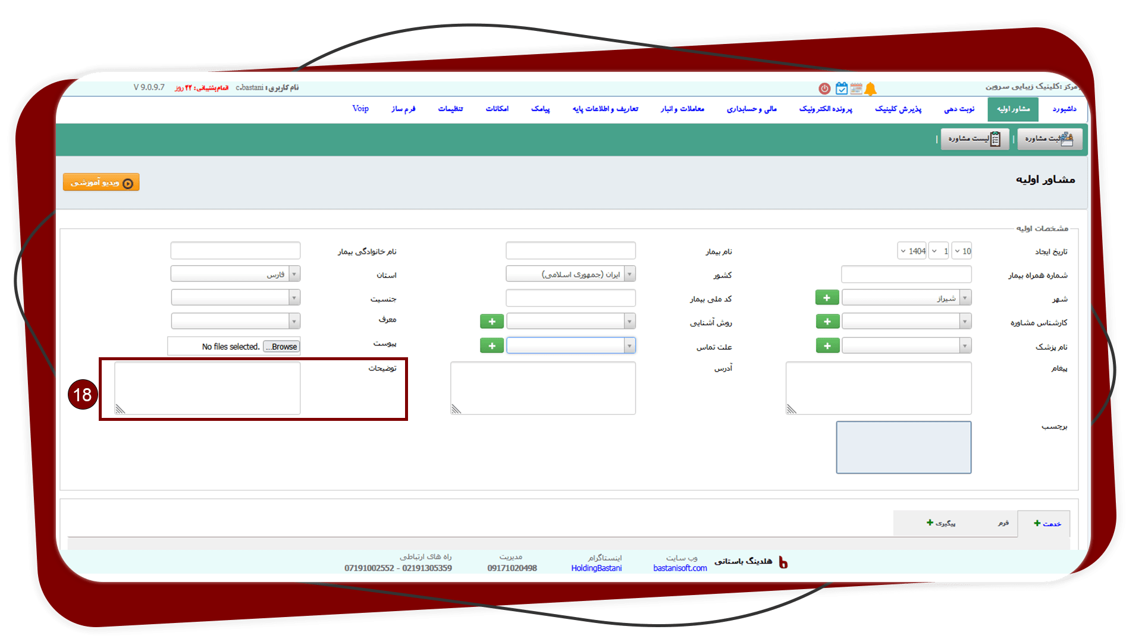1142x642 pixels.
Task: Click the نام خانوادگی بیمار input field
Action: tap(236, 250)
